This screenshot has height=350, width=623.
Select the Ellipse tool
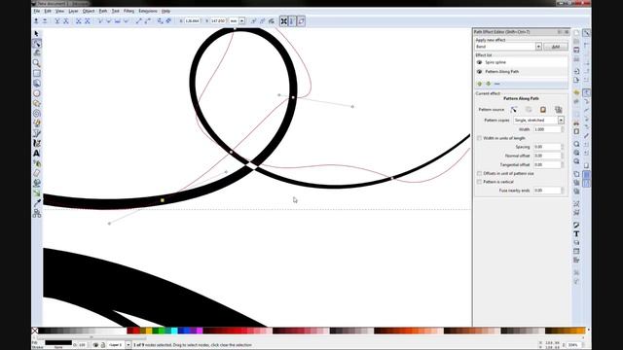(37, 93)
